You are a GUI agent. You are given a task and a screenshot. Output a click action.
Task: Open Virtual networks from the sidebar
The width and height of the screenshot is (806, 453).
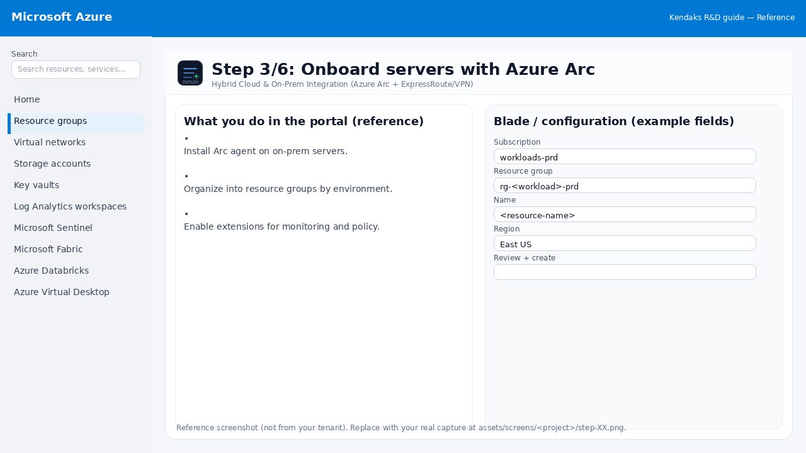[76, 142]
